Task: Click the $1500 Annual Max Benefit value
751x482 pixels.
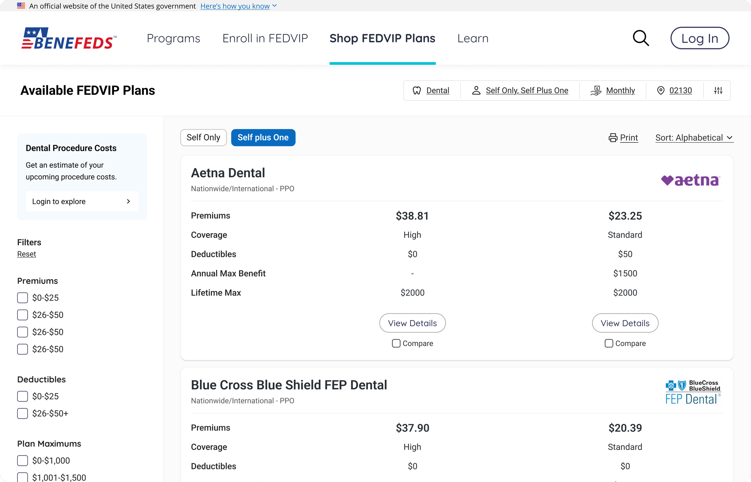Action: (x=625, y=274)
